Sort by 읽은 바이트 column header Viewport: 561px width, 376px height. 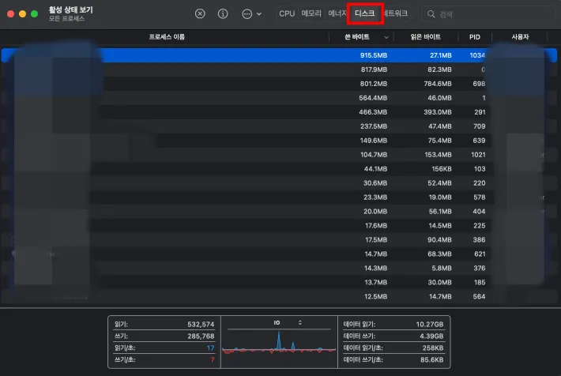(425, 37)
